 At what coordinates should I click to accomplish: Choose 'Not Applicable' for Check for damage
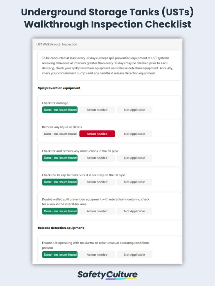click(134, 110)
